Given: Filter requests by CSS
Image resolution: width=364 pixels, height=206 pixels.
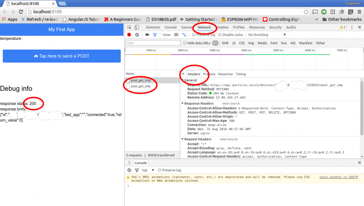Looking at the screenshot, I should pyautogui.click(x=242, y=43).
